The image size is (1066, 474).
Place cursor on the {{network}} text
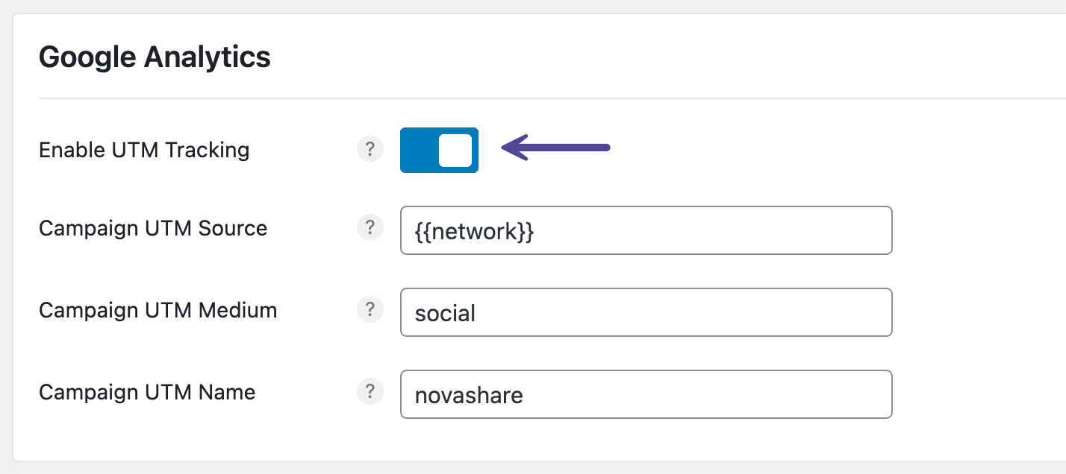474,231
